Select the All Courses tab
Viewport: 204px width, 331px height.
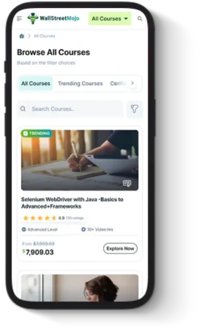pyautogui.click(x=36, y=83)
